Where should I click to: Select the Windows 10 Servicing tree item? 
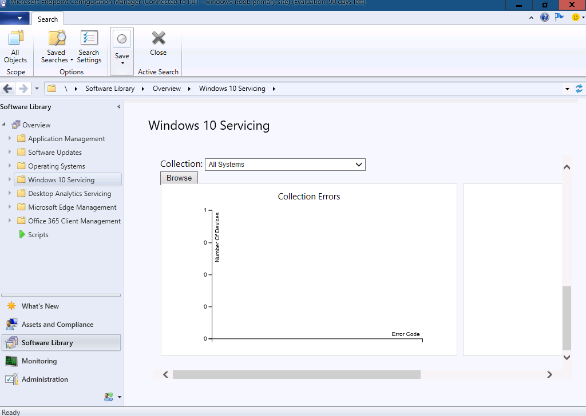point(68,179)
